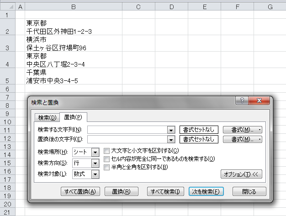The width and height of the screenshot is (286, 216).
Task: Expand the search-row 書式(M) button arrow
Action: [x=260, y=130]
